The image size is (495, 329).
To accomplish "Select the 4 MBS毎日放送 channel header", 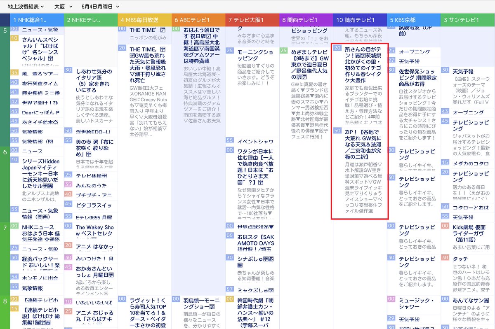I will tap(144, 20).
